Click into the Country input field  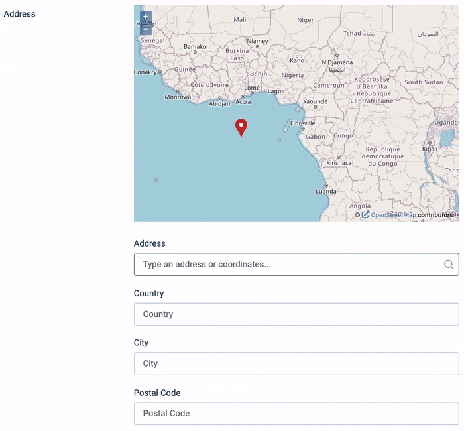click(296, 314)
